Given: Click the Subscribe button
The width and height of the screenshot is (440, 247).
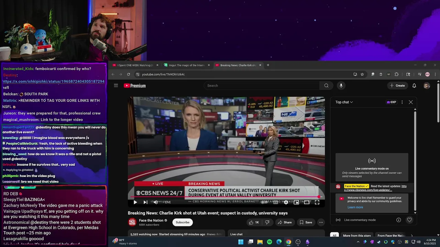Looking at the screenshot, I should [x=183, y=222].
